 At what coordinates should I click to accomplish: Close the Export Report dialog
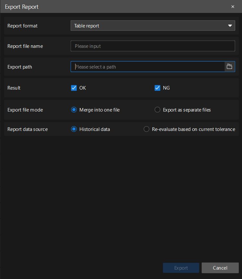click(233, 6)
